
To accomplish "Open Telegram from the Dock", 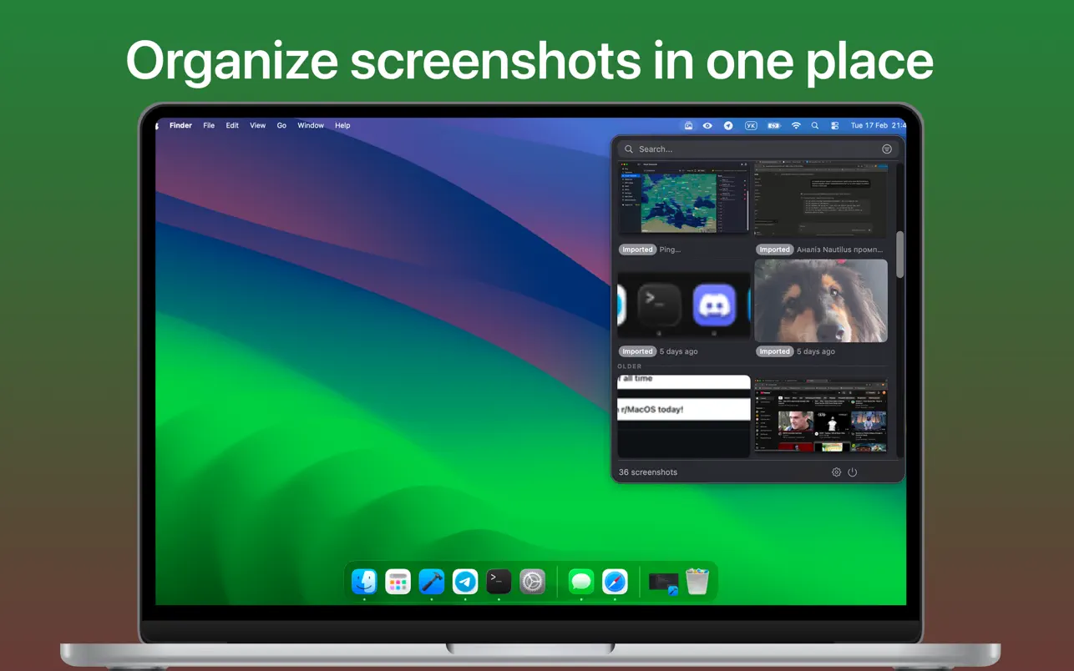I will point(465,581).
